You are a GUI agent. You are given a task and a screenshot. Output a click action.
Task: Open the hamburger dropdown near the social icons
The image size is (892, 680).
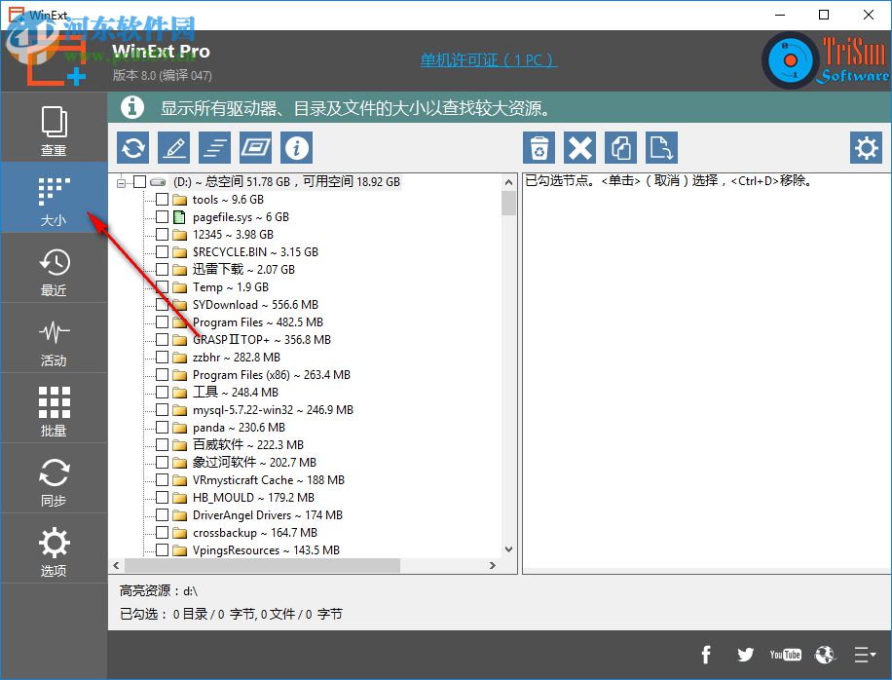(x=863, y=655)
